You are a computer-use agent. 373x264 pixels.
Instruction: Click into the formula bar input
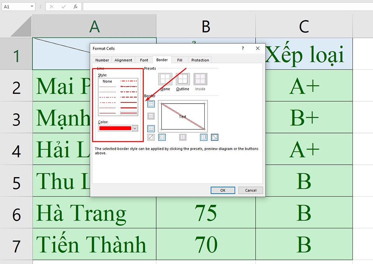(228, 7)
